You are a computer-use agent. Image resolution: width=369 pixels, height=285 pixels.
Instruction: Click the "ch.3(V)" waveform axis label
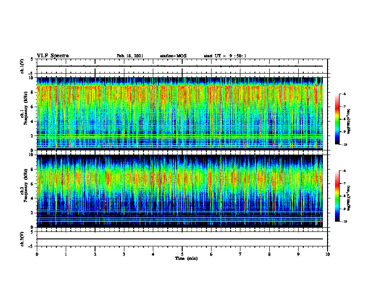point(22,239)
